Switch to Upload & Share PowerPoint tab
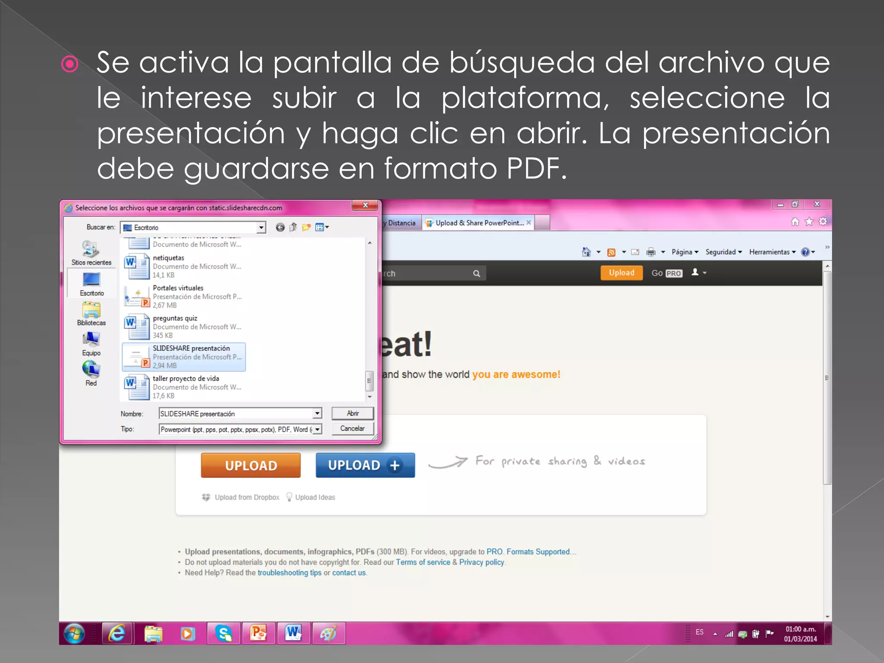 pos(478,223)
